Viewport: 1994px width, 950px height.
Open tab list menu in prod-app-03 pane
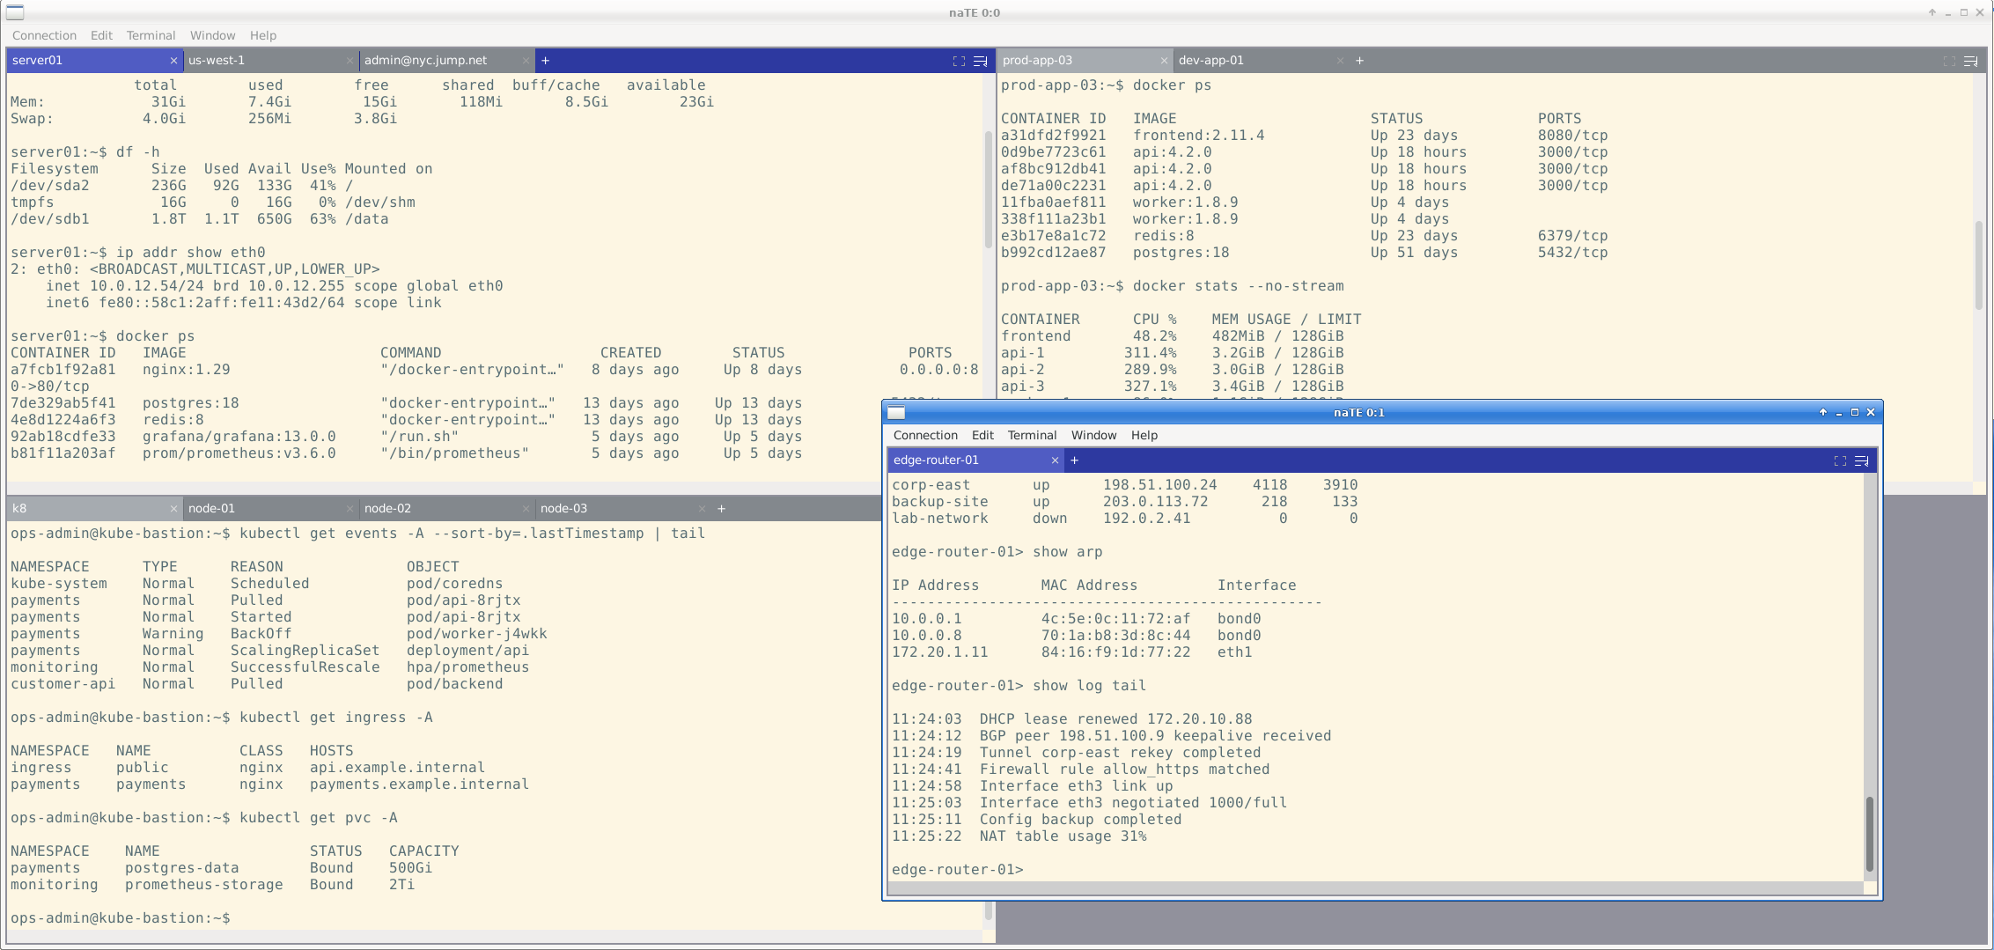click(1970, 61)
